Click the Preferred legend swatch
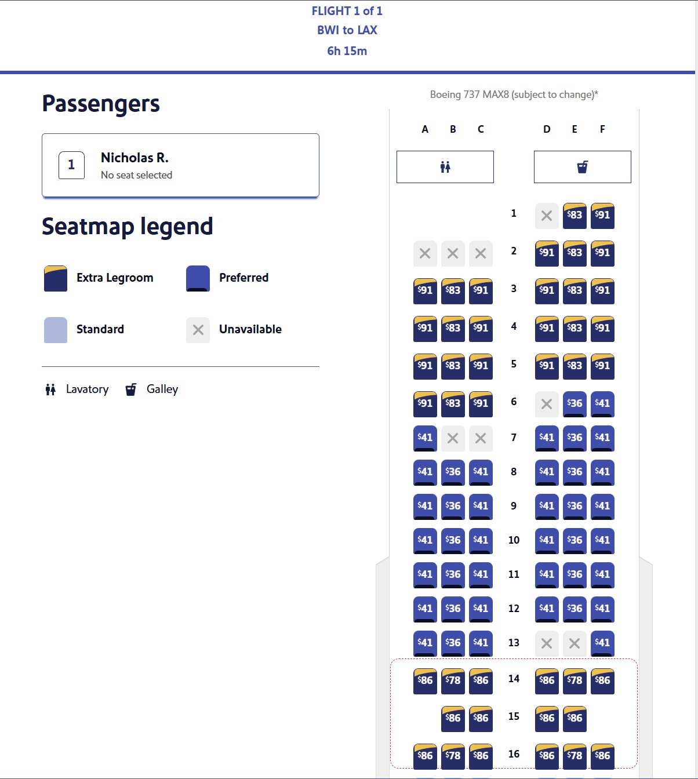Image resolution: width=698 pixels, height=779 pixels. [198, 278]
